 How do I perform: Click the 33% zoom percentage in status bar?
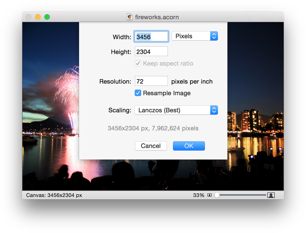tap(199, 195)
